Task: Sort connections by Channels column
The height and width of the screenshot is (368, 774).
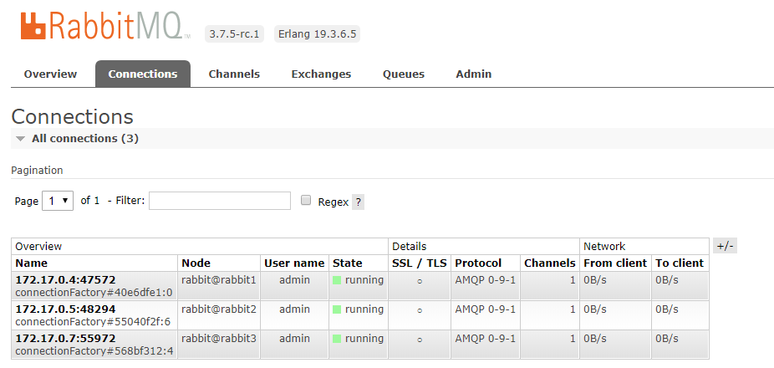Action: (x=549, y=263)
